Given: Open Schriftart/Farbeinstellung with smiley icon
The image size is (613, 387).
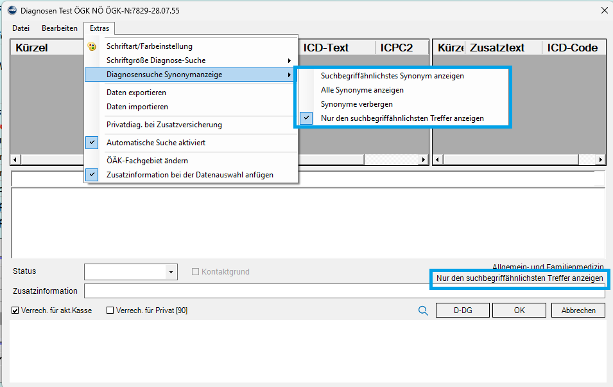Looking at the screenshot, I should pyautogui.click(x=149, y=46).
